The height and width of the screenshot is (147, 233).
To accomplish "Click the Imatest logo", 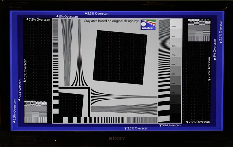I will point(148,25).
